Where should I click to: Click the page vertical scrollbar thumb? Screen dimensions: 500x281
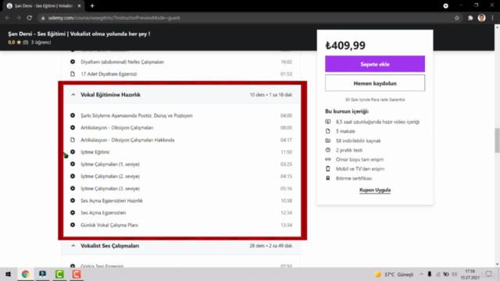(497, 140)
